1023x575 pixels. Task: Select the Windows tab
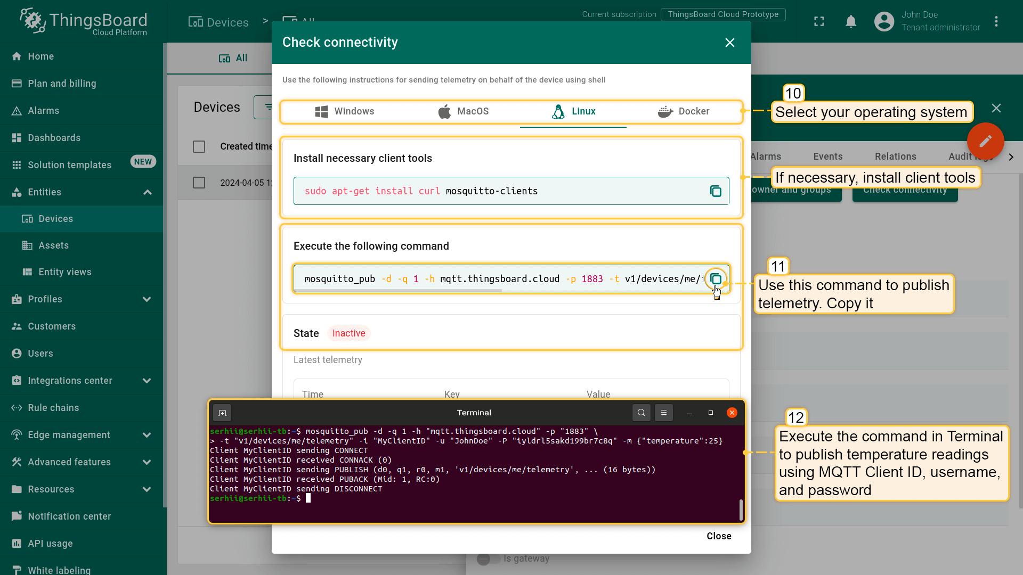tap(344, 111)
